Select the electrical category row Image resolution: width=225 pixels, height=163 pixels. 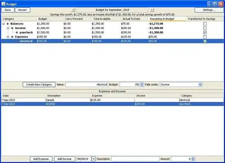pyautogui.click(x=112, y=41)
